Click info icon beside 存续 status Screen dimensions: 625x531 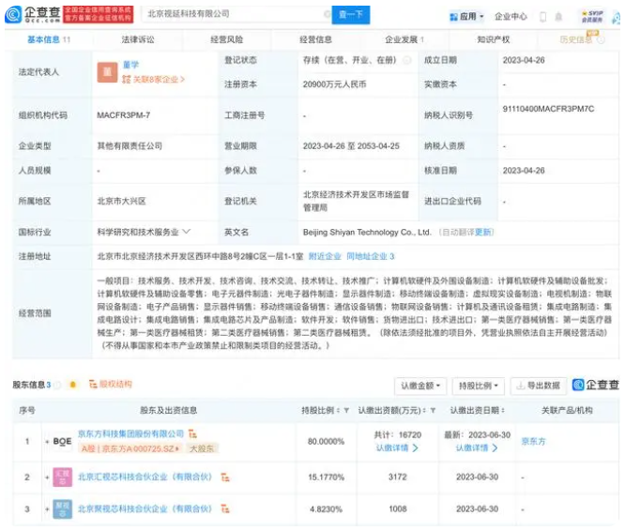click(407, 60)
